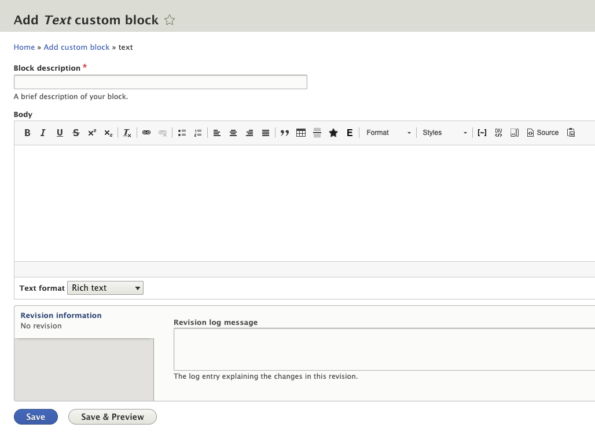Open the Add custom block breadcrumb link
The height and width of the screenshot is (446, 595).
[76, 47]
